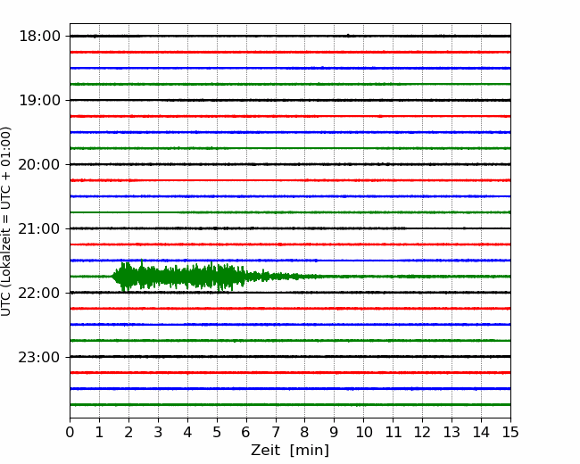Click the x-axis tick label 15
580x464 pixels.
pos(510,432)
